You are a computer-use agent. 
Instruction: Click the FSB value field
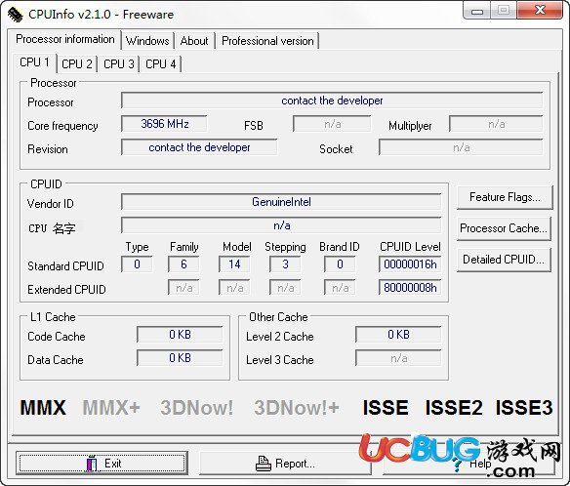(332, 124)
